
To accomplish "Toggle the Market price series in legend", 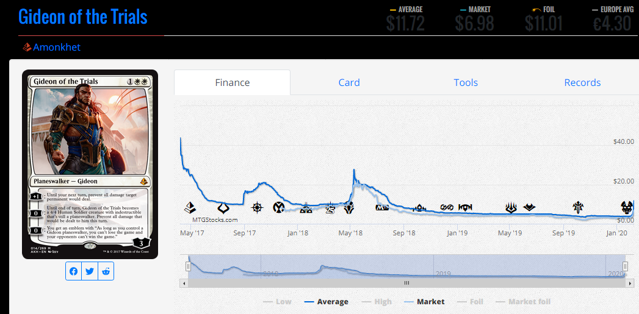I will [424, 302].
